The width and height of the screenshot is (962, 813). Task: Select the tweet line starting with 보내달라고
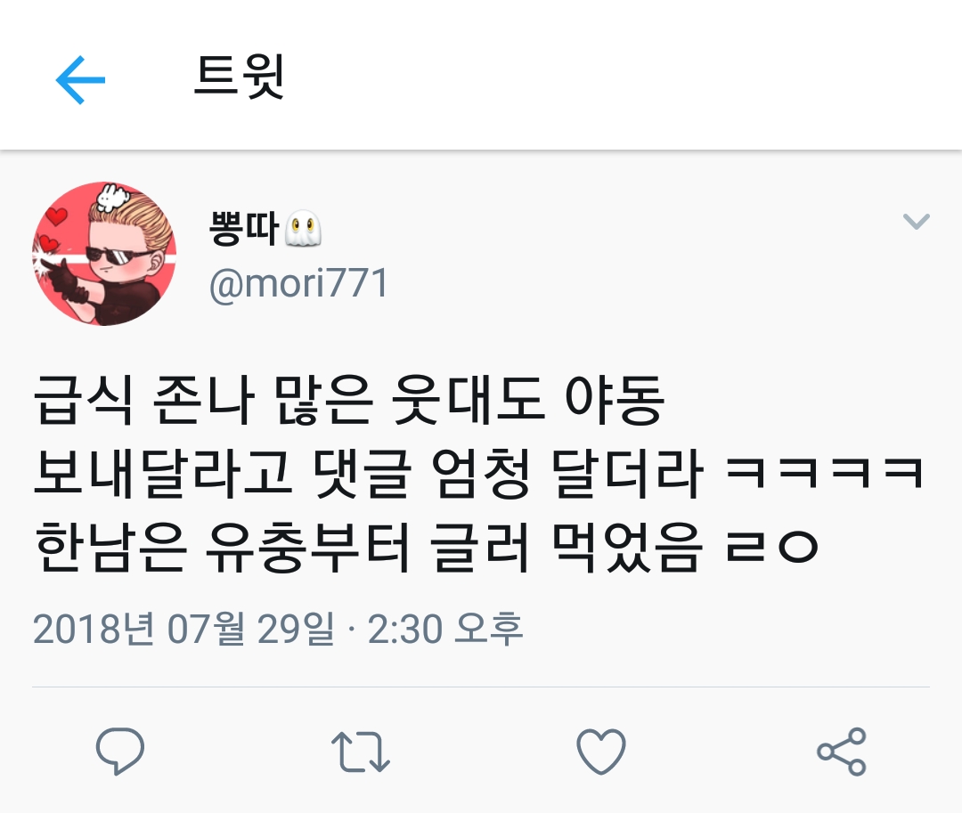[478, 473]
